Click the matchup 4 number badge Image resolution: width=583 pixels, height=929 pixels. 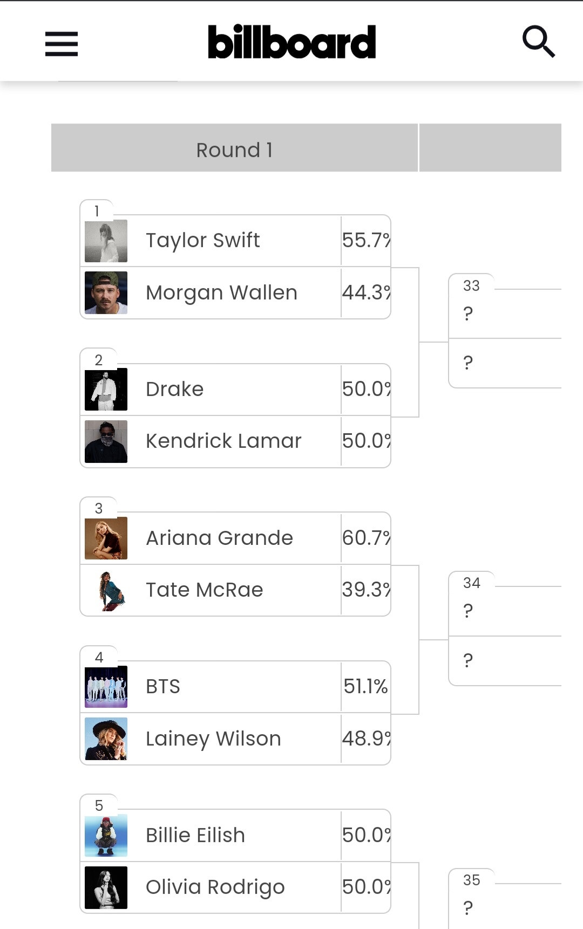[x=99, y=658]
